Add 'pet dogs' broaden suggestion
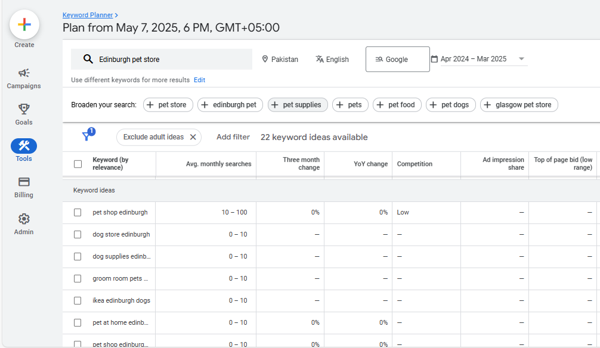Screen dimensions: 600x348 click(x=451, y=105)
